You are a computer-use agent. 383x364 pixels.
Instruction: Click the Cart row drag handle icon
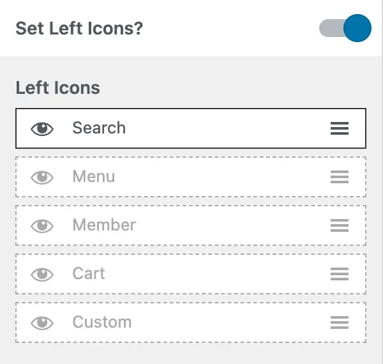point(340,274)
